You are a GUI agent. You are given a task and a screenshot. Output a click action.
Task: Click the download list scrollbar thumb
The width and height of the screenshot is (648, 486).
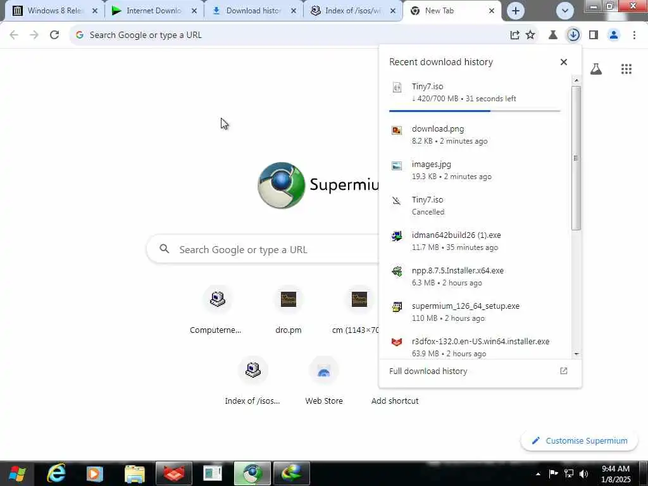point(576,158)
